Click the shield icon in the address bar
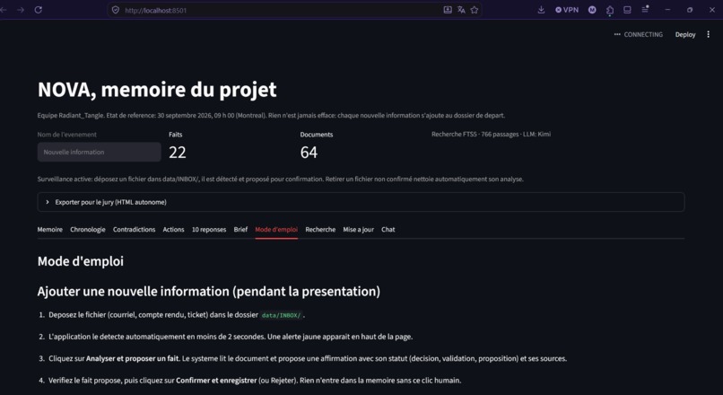Viewport: 723px width, 395px height. pyautogui.click(x=116, y=10)
